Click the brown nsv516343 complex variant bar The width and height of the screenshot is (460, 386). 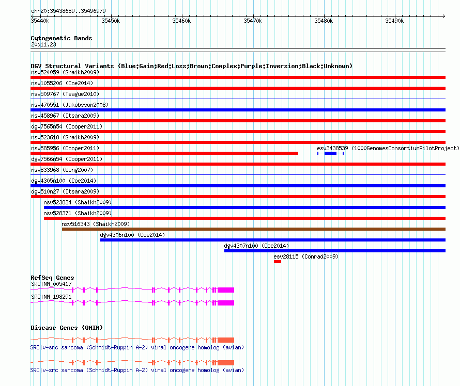254,229
